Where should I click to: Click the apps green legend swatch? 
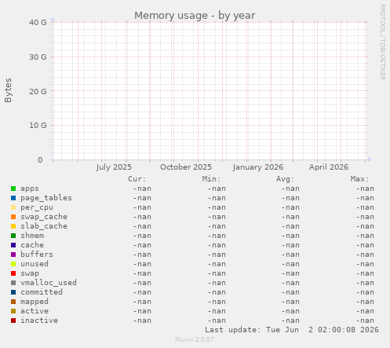click(13, 189)
